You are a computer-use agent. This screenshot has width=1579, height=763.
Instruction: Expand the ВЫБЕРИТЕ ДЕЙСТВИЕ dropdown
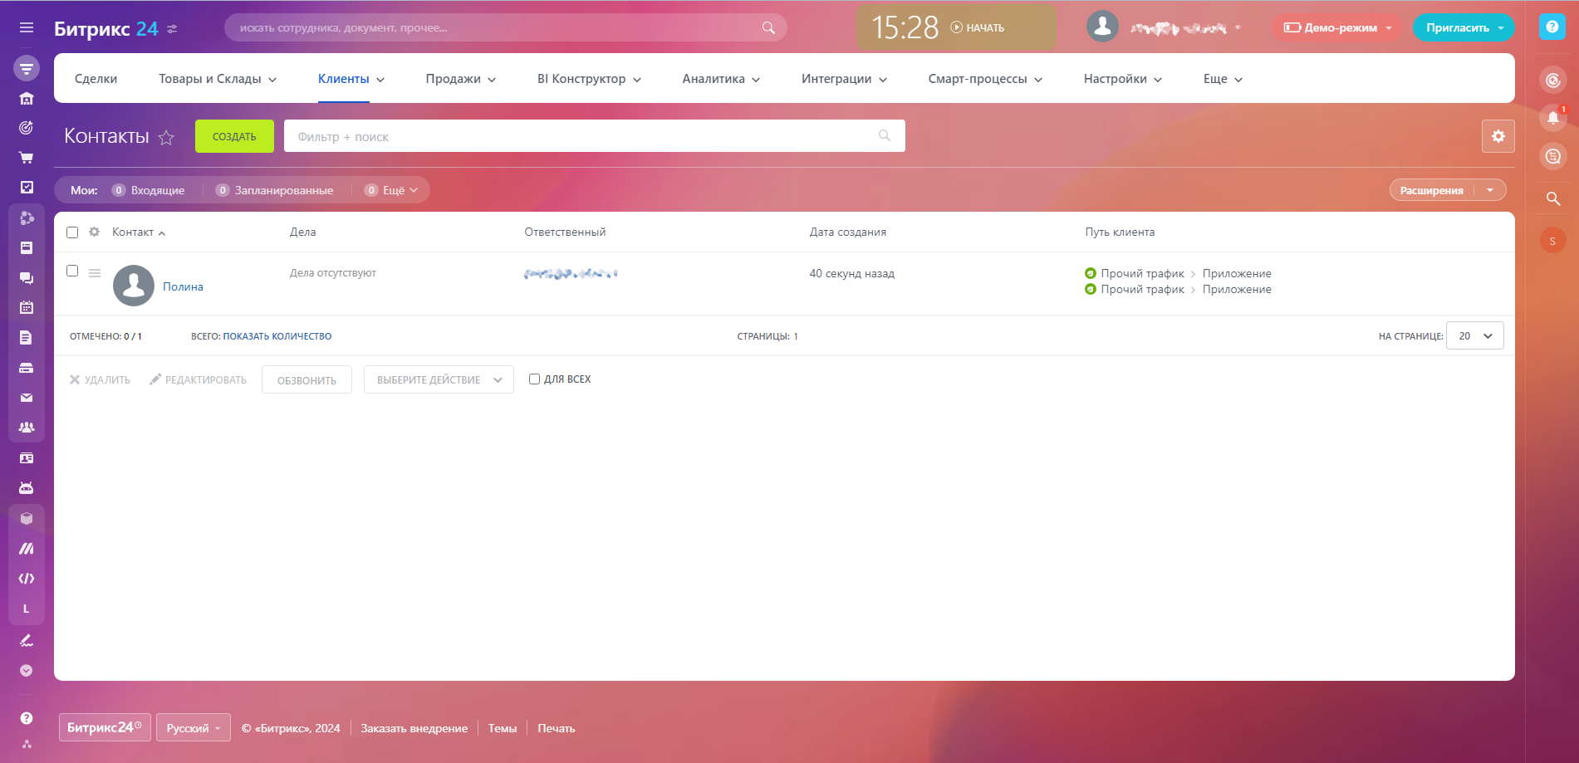pyautogui.click(x=439, y=380)
